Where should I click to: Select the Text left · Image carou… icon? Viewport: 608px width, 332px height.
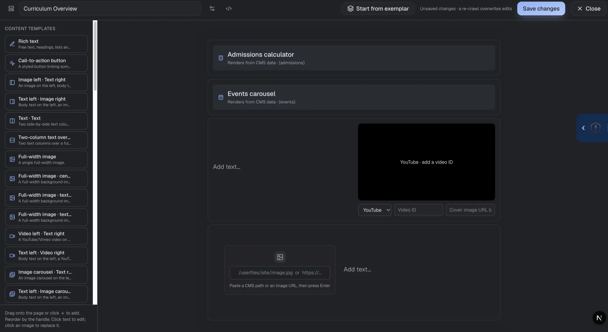(x=12, y=294)
